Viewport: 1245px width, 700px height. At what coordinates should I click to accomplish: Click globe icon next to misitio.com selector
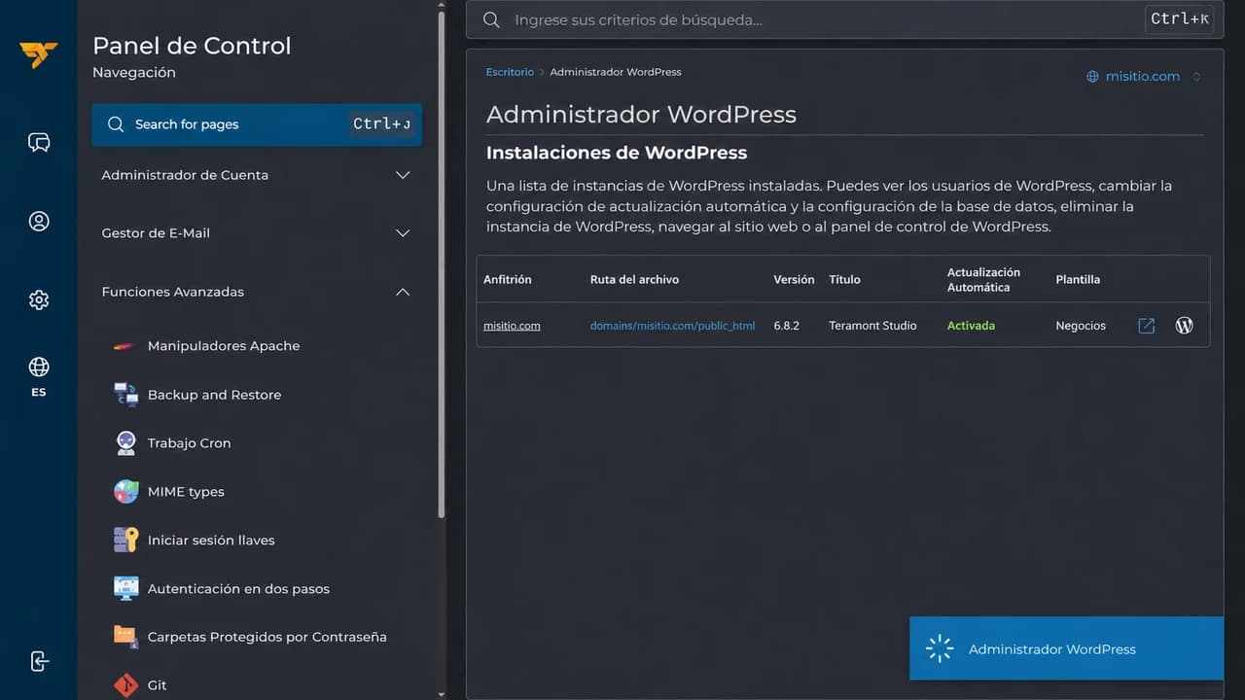[x=1092, y=77]
